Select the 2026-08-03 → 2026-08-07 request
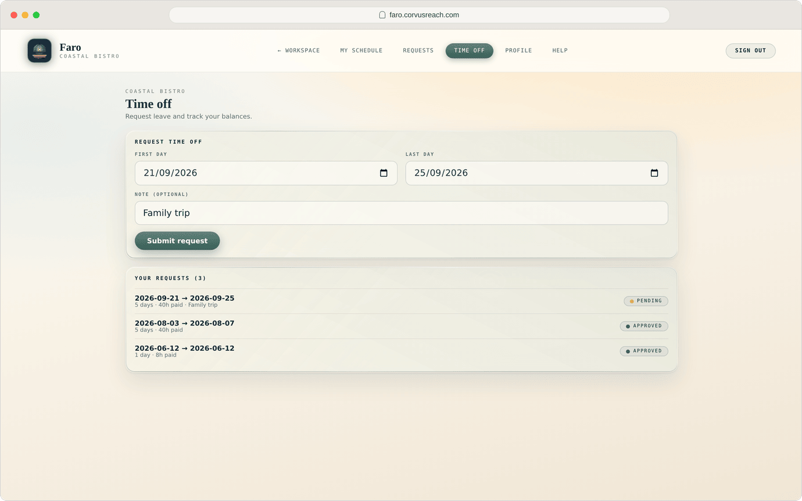This screenshot has height=501, width=802. point(401,326)
